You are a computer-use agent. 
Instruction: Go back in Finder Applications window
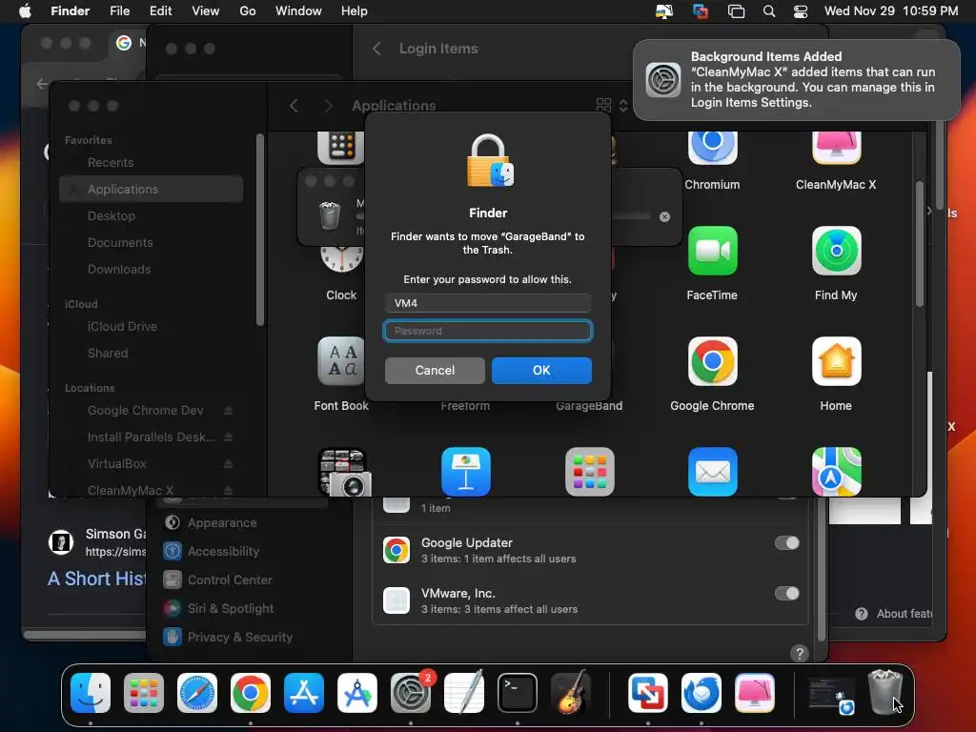pos(294,106)
